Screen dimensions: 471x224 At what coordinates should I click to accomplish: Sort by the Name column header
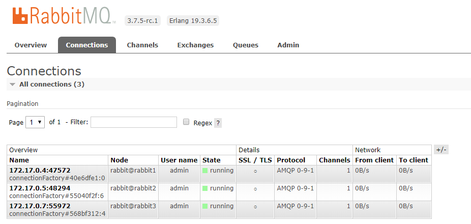pyautogui.click(x=19, y=160)
